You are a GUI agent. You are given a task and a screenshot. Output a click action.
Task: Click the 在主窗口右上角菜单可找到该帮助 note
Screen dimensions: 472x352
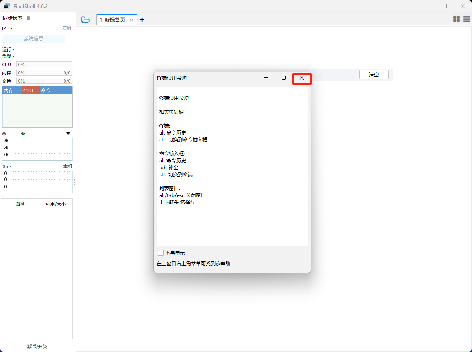pos(193,264)
